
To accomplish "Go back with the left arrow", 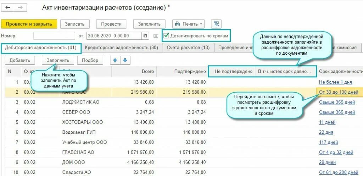I will [x=8, y=7].
